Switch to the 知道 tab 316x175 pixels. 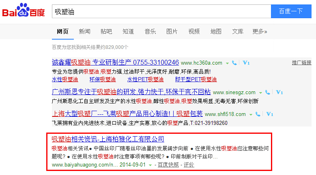pos(128,32)
